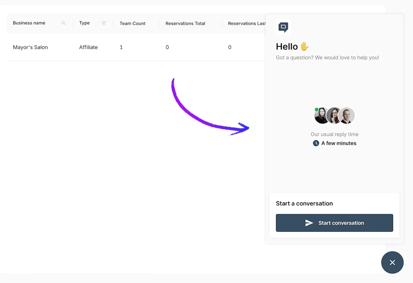Click the Type column header
This screenshot has height=283, width=413.
click(84, 23)
